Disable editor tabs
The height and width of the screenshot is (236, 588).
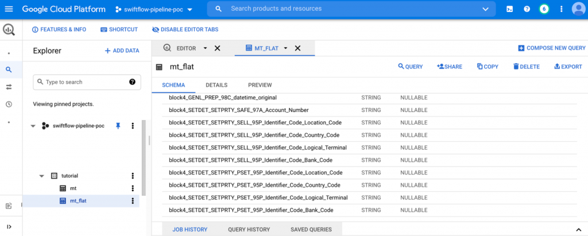(185, 30)
